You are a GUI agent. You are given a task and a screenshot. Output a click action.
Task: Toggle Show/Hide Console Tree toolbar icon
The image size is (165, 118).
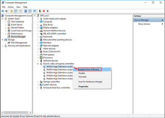coord(16,11)
